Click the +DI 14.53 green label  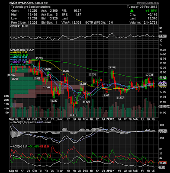point(33,147)
